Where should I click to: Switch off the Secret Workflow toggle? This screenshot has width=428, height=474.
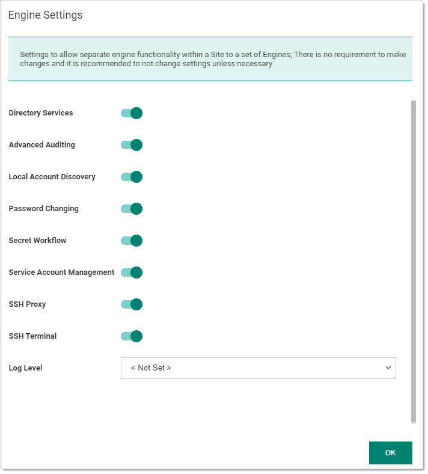(132, 241)
